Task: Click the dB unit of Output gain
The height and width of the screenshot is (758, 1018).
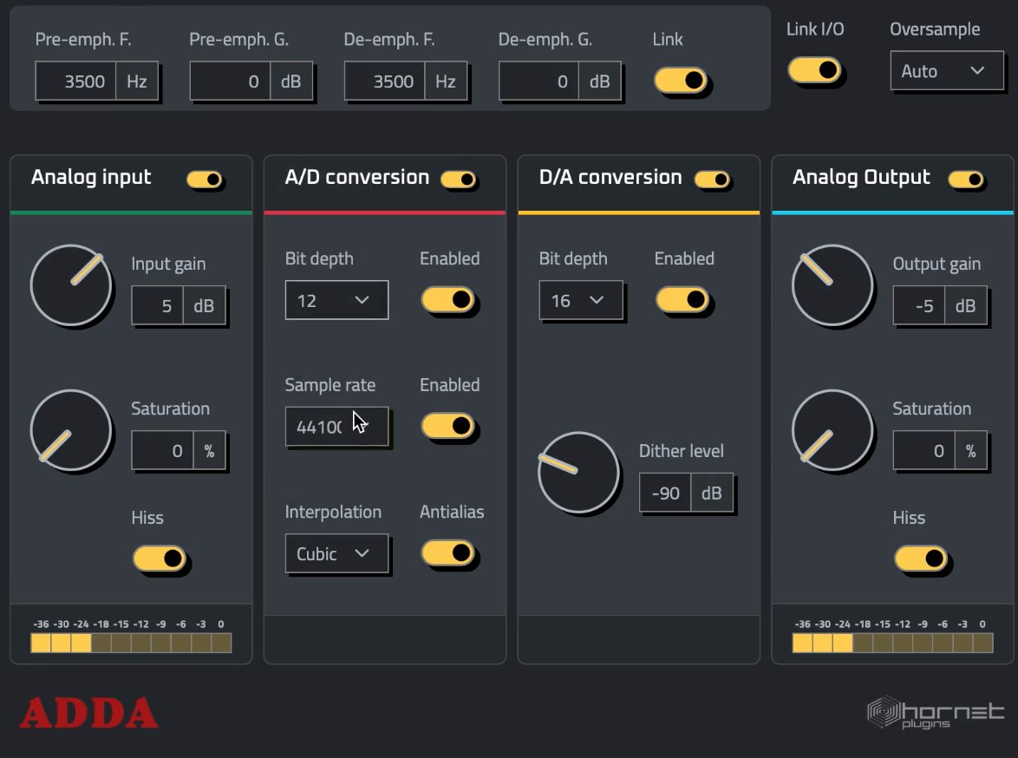Action: (966, 305)
